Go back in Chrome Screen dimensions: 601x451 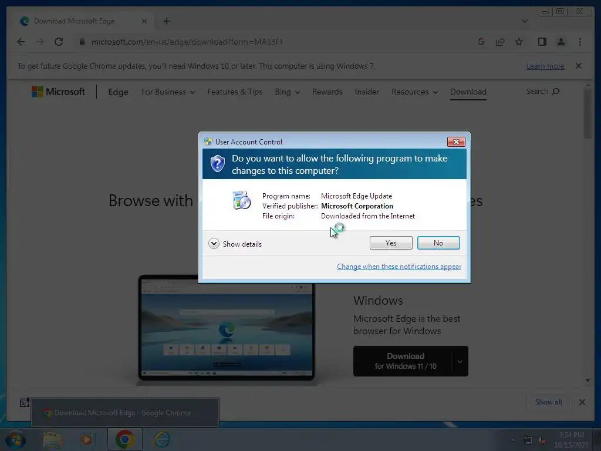tap(21, 42)
